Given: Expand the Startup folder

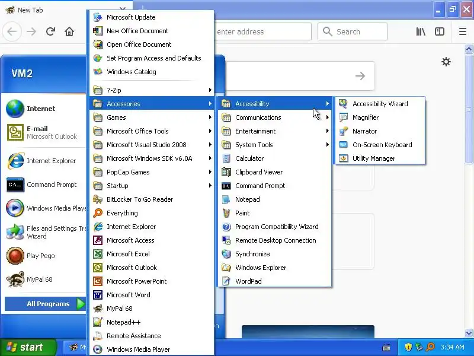Looking at the screenshot, I should pyautogui.click(x=152, y=186).
